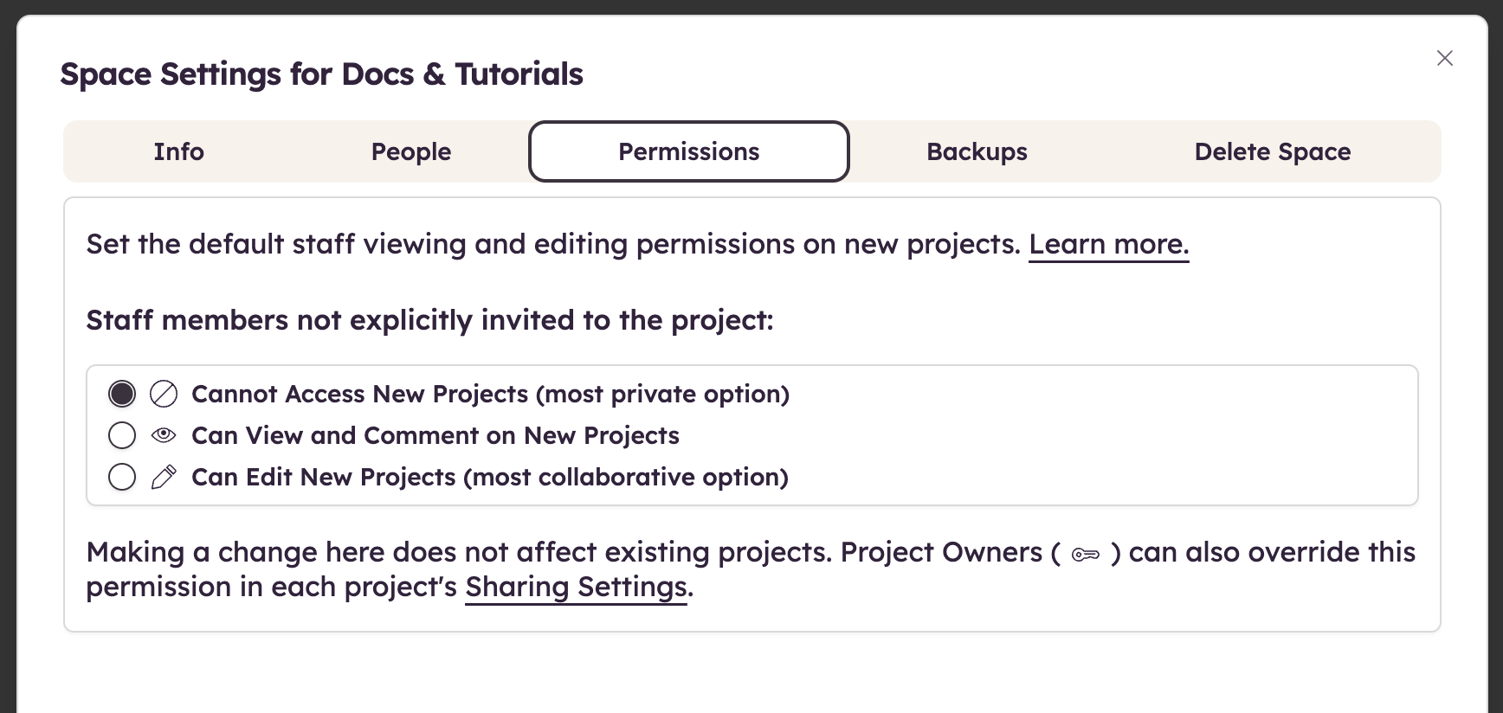Click the Space Settings for Docs & Tutorials heading
This screenshot has height=713, width=1503.
point(322,74)
